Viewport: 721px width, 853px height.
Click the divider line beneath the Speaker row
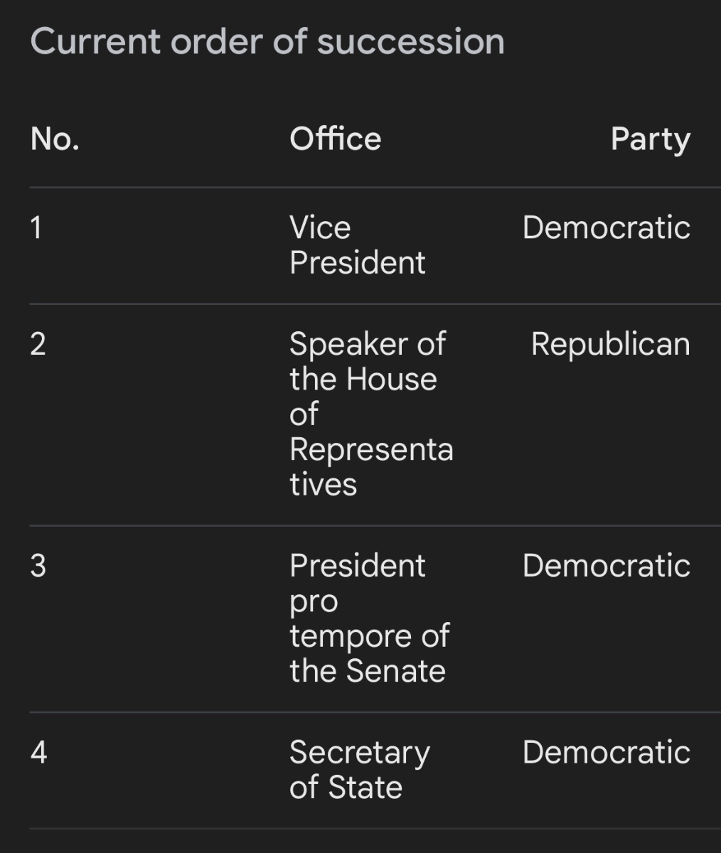(x=375, y=526)
